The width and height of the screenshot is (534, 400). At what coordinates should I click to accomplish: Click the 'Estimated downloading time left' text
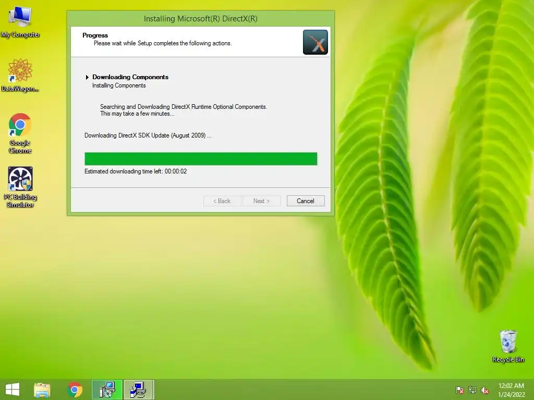[136, 171]
